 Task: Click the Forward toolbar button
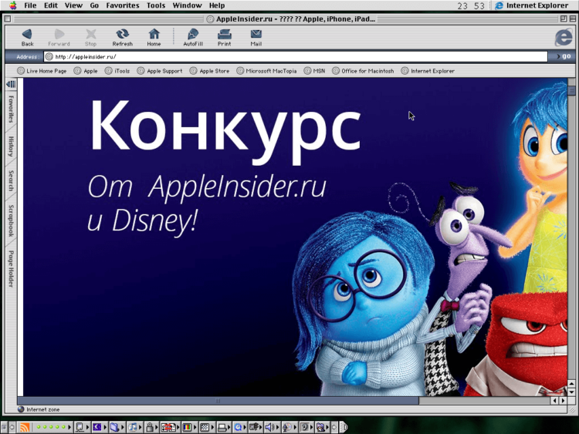tap(59, 38)
